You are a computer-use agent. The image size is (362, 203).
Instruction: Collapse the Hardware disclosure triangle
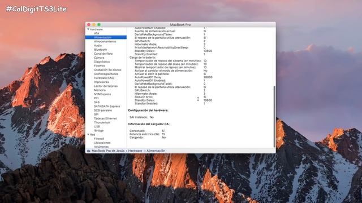[x=88, y=29]
